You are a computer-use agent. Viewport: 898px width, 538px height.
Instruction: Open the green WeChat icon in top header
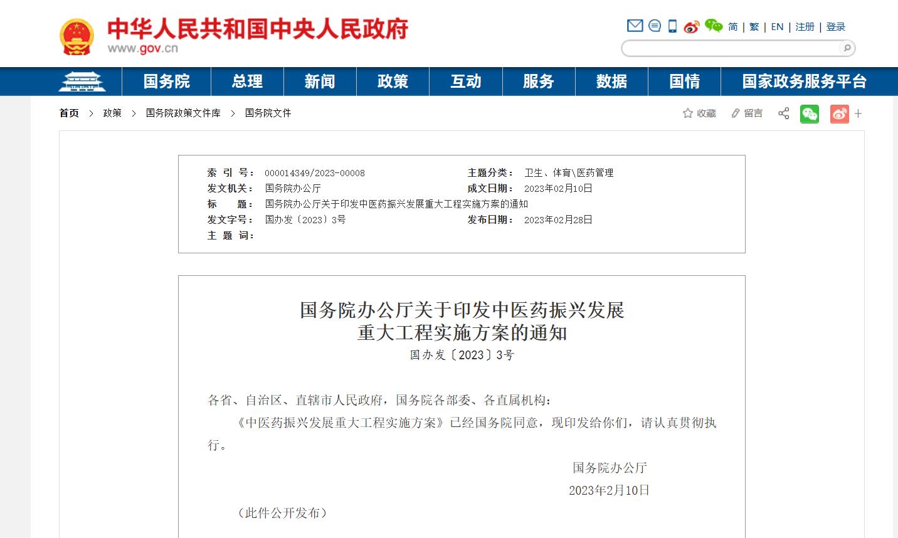713,26
